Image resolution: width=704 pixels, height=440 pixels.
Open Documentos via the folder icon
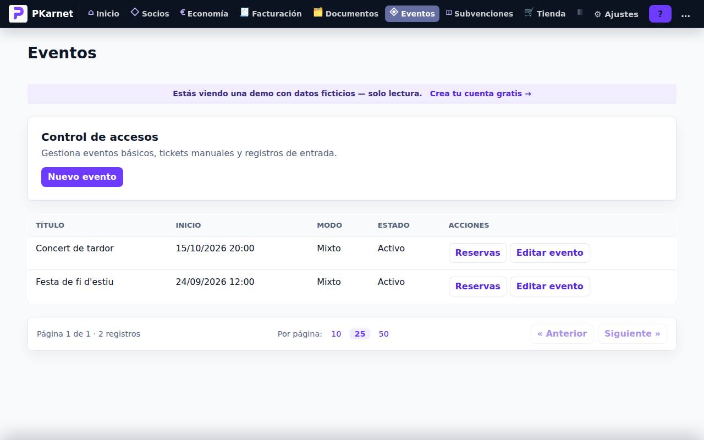(x=318, y=12)
